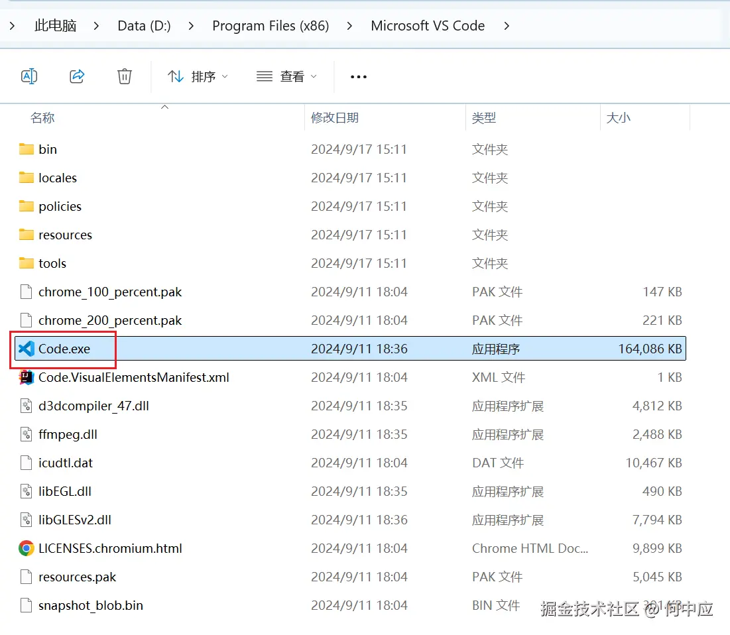Select the tools folder icon
Viewport: 730px width, 635px height.
pyautogui.click(x=26, y=263)
